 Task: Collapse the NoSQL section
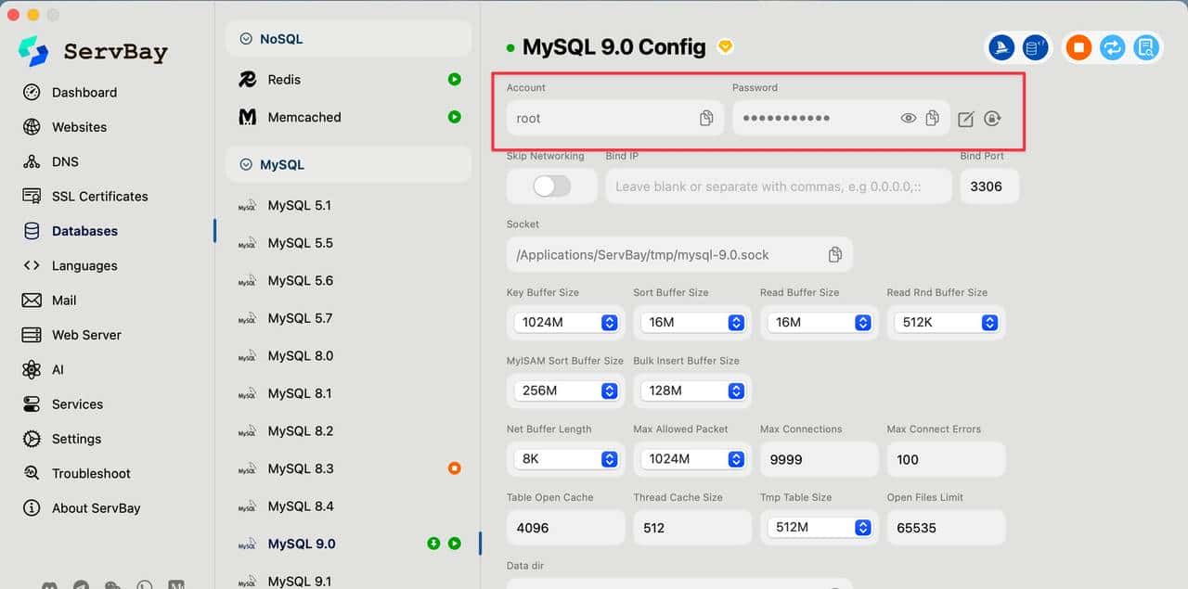click(247, 39)
